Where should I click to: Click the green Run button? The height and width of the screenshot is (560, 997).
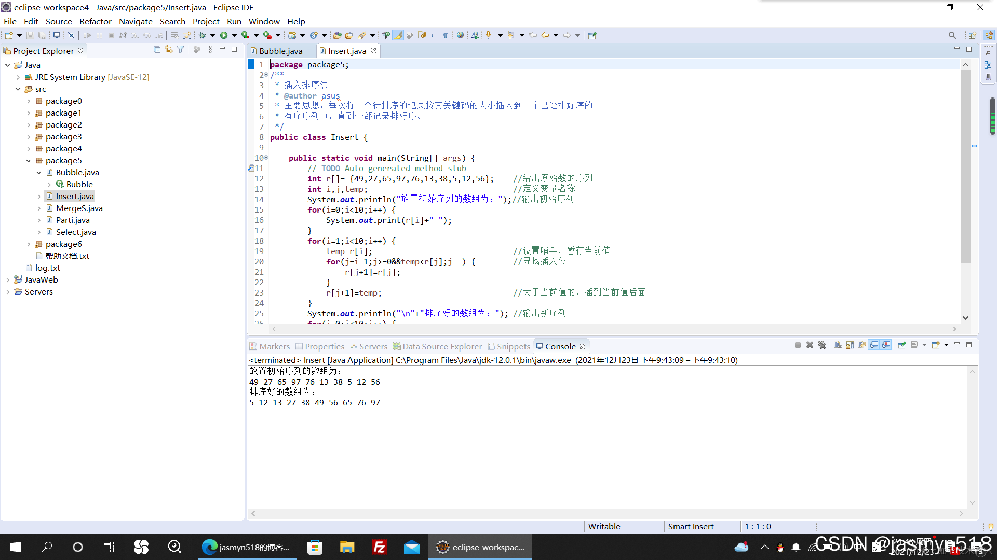(x=224, y=35)
